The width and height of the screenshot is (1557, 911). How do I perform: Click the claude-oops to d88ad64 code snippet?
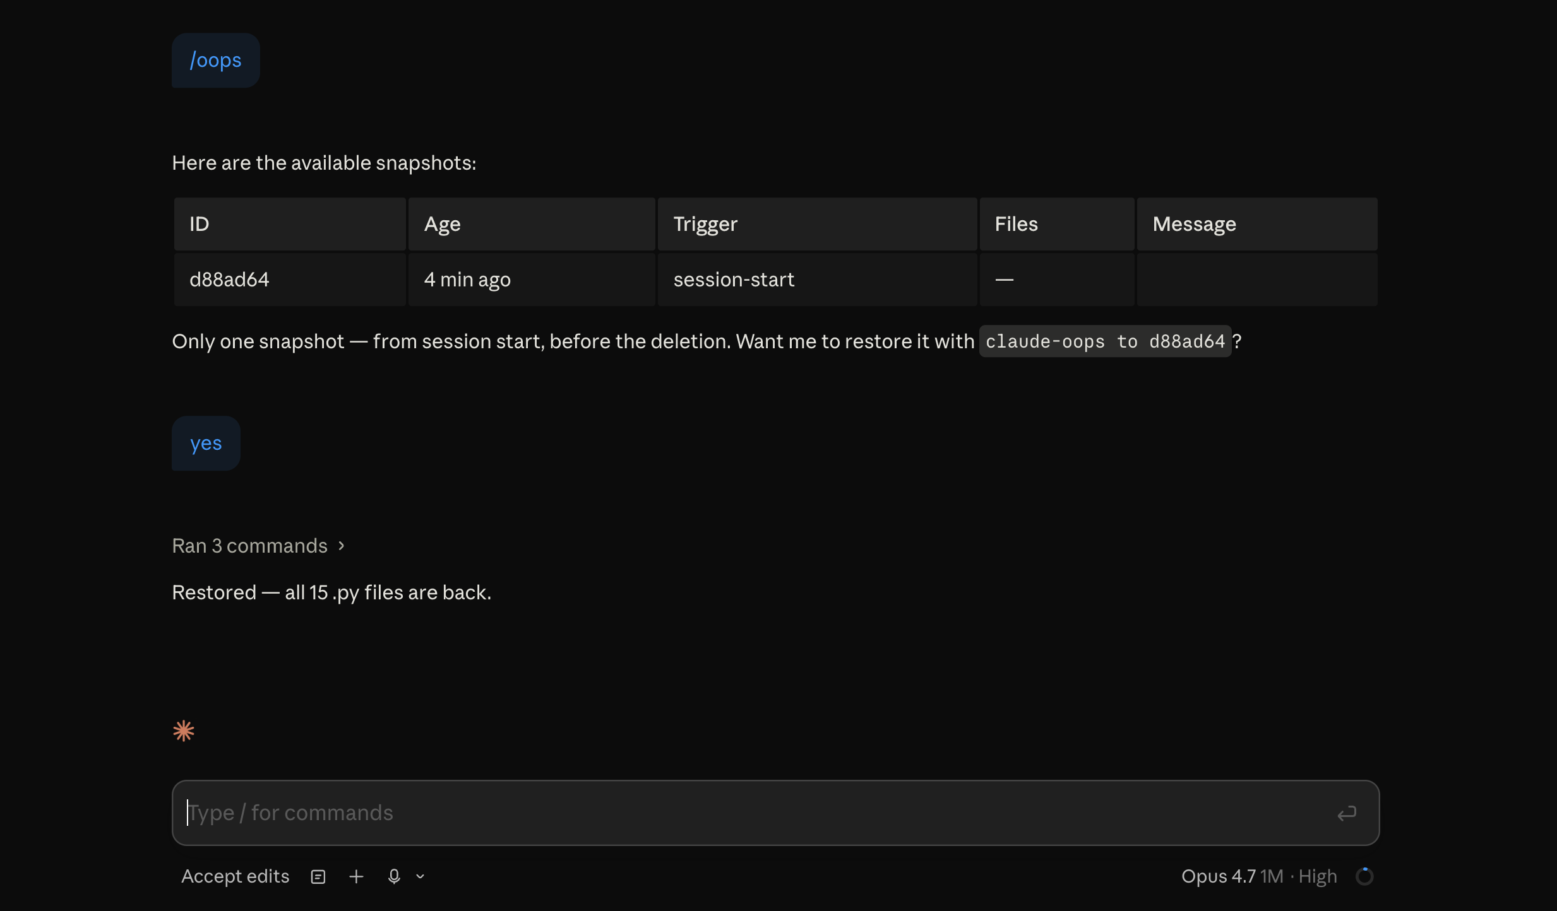[1105, 341]
